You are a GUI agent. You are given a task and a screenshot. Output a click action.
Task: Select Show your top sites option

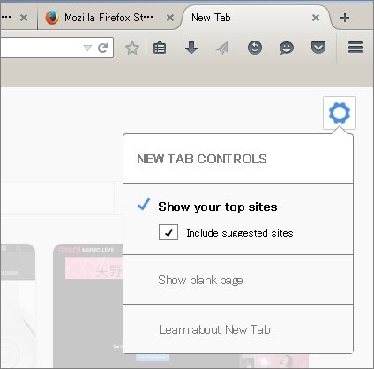pyautogui.click(x=217, y=207)
